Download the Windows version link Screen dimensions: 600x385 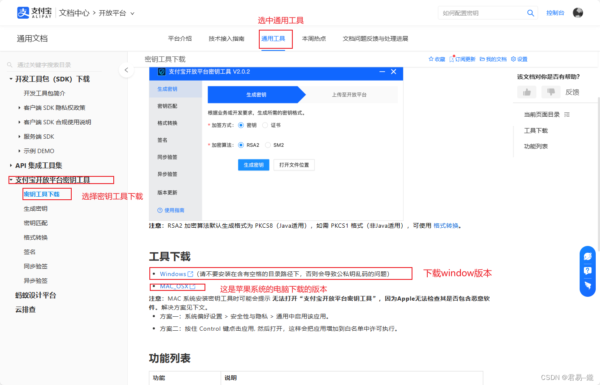pos(173,274)
